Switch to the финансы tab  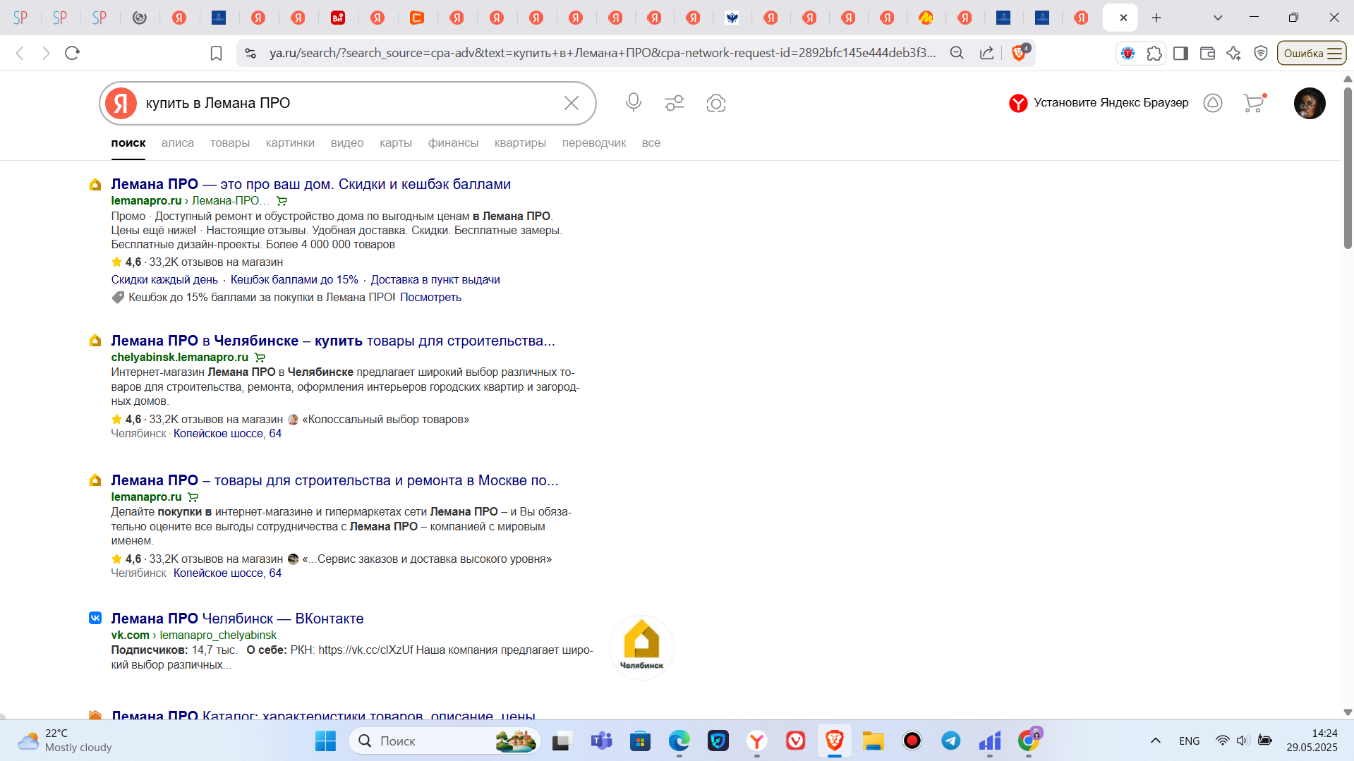tap(453, 142)
